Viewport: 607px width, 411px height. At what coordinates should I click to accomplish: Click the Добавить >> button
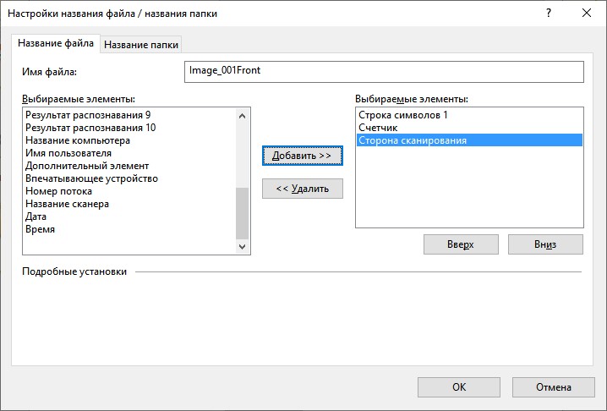tap(303, 156)
